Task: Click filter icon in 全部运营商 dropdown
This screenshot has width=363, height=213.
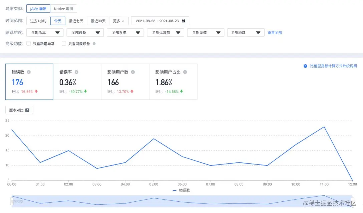Action: [x=178, y=33]
